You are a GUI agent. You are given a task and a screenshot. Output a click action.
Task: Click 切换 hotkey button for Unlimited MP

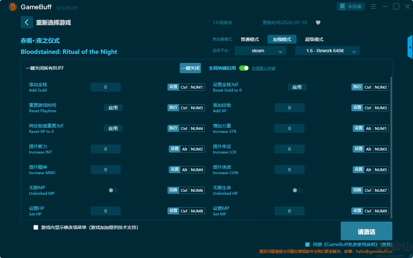tap(173, 190)
